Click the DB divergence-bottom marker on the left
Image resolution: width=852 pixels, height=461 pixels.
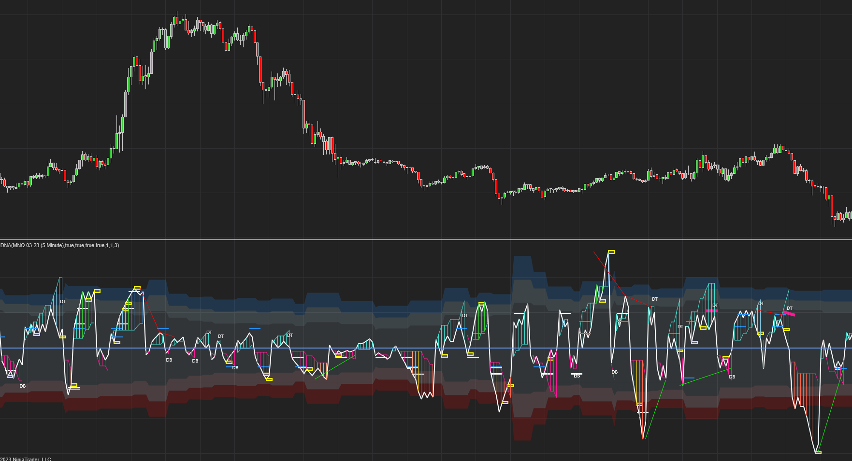click(x=168, y=359)
